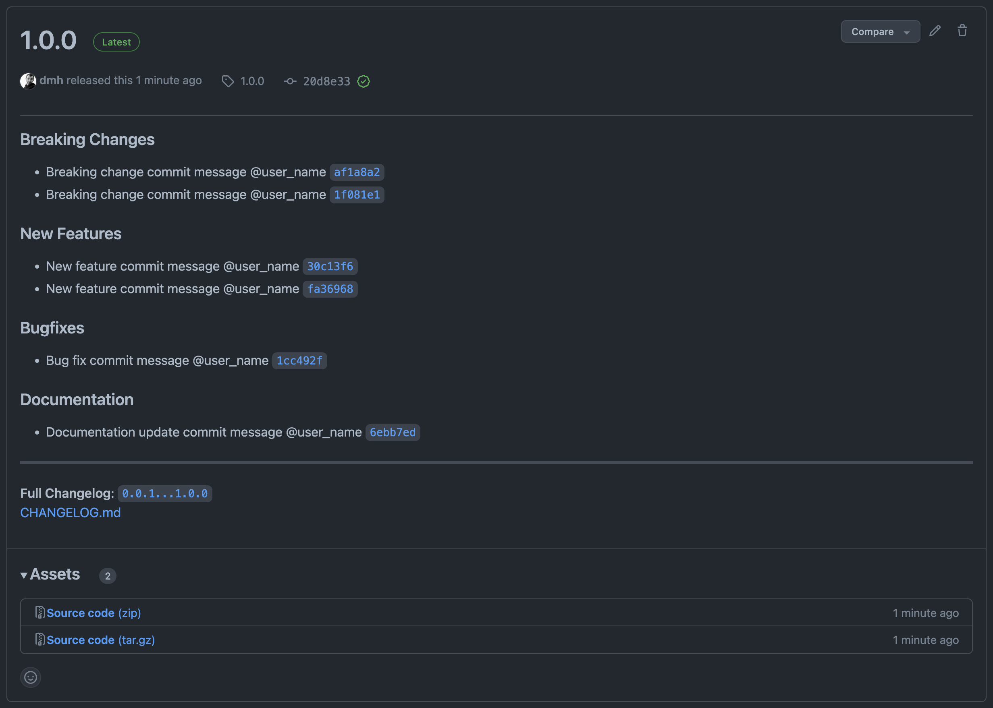Click the Assets disclosure triangle
Viewport: 993px width, 708px height.
tap(25, 575)
